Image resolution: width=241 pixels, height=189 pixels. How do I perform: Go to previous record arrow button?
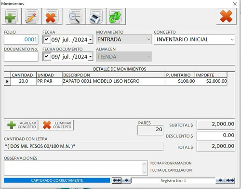tap(126, 180)
